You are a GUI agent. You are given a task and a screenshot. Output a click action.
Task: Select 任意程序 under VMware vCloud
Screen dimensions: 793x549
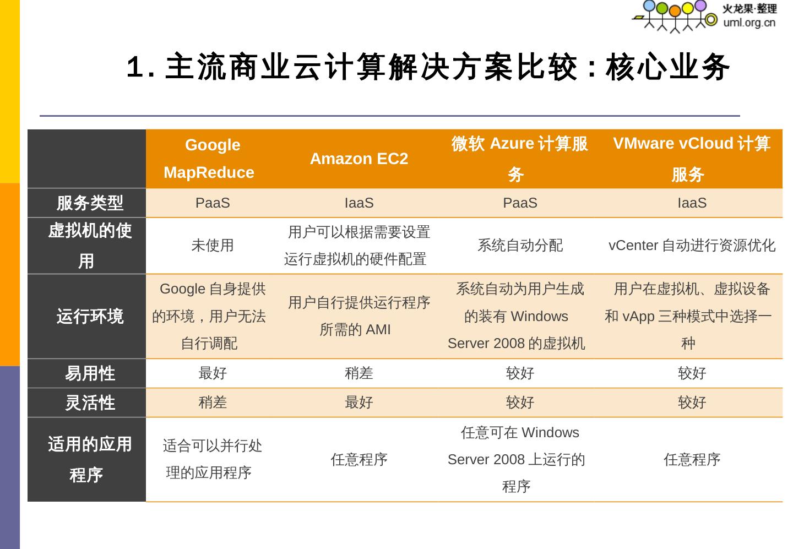(692, 459)
